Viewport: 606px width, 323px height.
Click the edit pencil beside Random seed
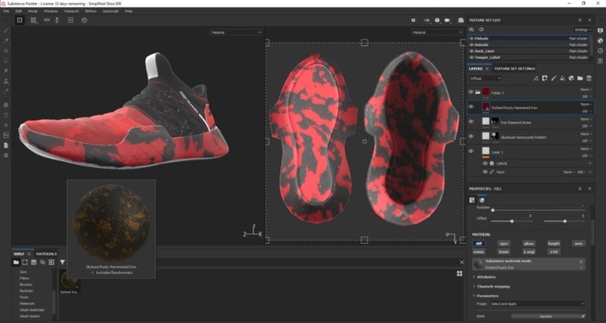[x=583, y=316]
